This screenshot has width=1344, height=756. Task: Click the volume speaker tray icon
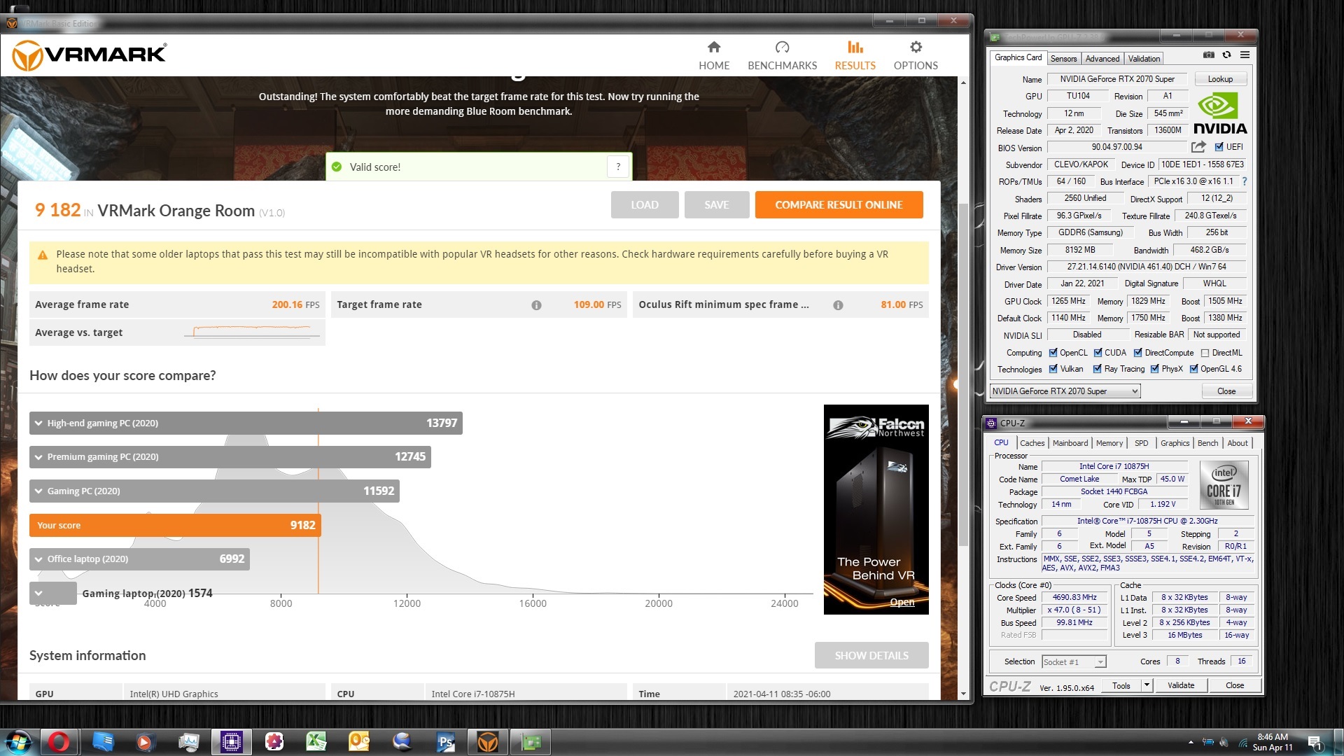(1224, 742)
